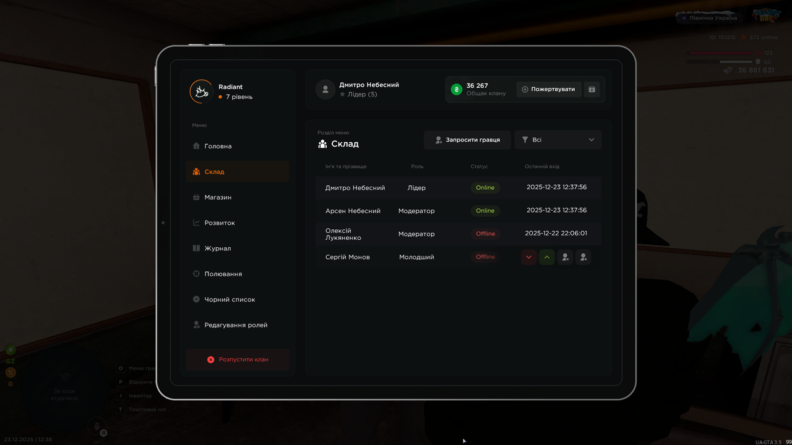Click the people icon in Склад heading
Screen dimensions: 792x445
click(x=322, y=144)
